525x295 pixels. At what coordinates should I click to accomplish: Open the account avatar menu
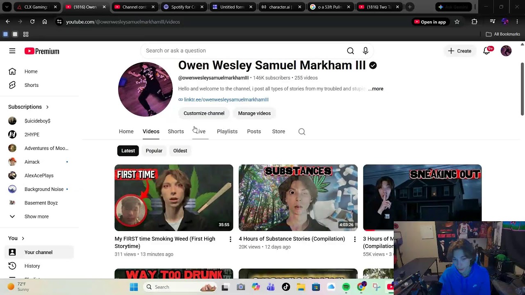(506, 51)
